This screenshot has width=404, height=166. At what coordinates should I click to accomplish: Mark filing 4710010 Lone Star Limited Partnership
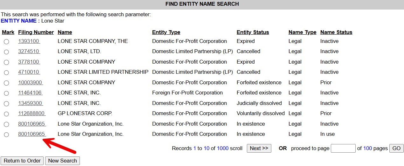(6, 73)
